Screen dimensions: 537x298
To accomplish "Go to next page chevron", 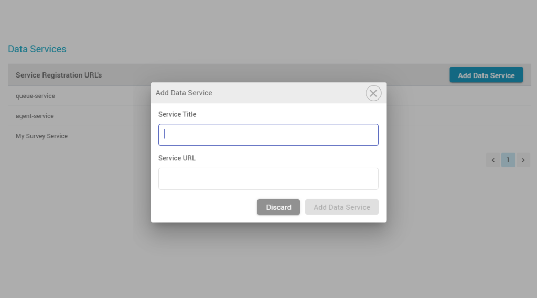I will [523, 160].
